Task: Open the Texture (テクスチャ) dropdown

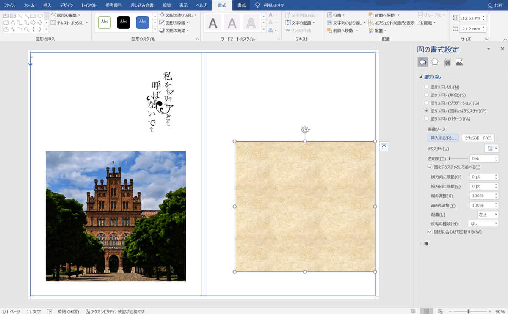Action: (x=491, y=149)
